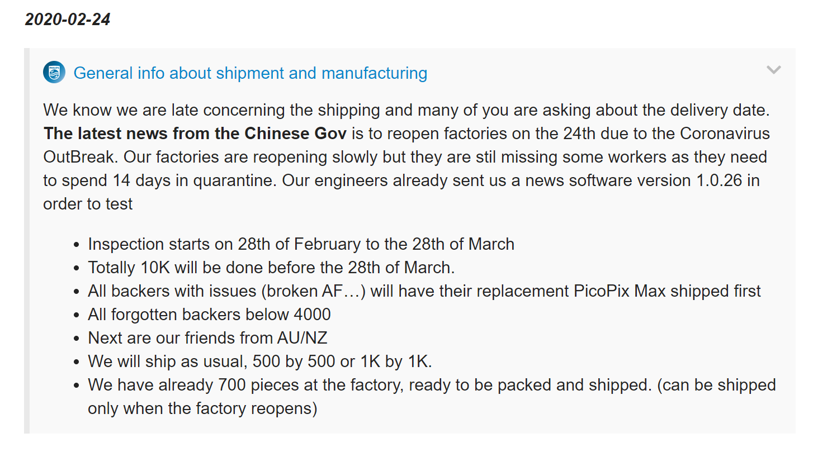Click the 'only when the factory reopens' text
Screen dimensions: 813x452
[x=202, y=408]
